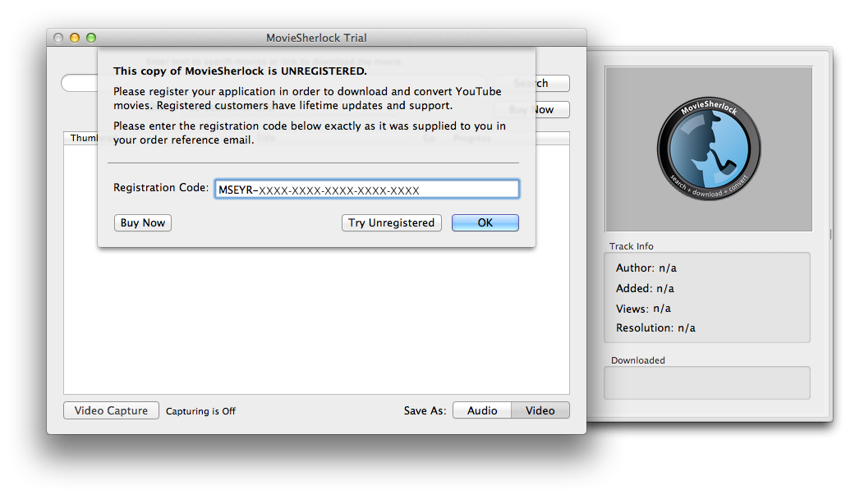846x499 pixels.
Task: Click the 'Views: n/a' track info line
Action: [643, 309]
